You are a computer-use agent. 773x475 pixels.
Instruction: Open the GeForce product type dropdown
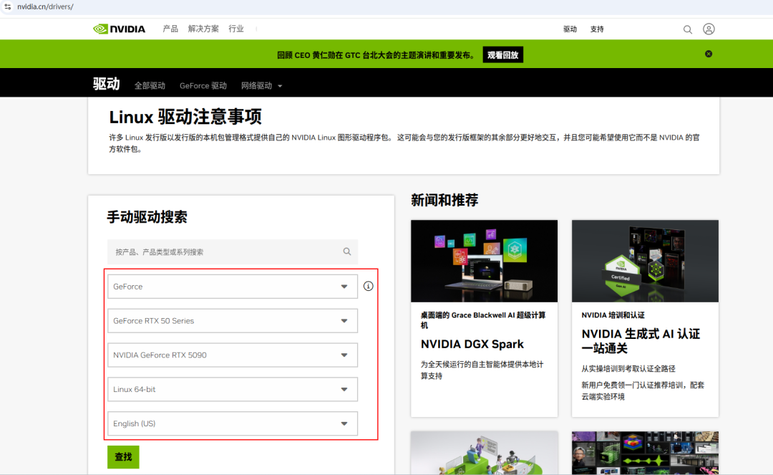(233, 287)
